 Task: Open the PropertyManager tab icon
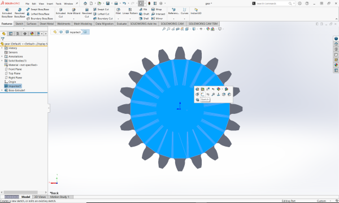tap(11, 33)
